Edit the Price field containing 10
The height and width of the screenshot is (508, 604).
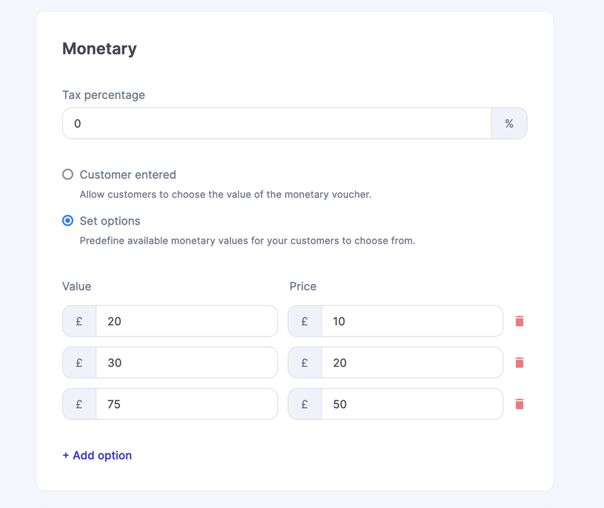pyautogui.click(x=412, y=321)
